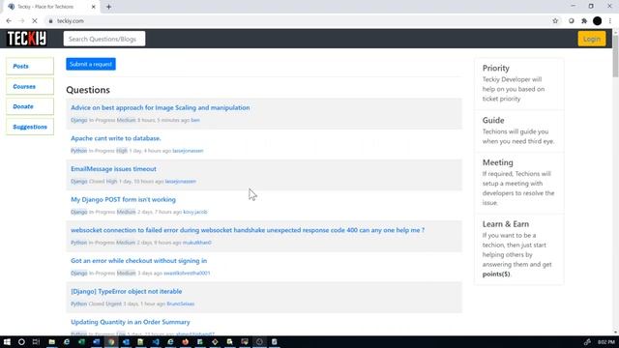
Task: Open the Chrome profile avatar
Action: click(x=598, y=21)
